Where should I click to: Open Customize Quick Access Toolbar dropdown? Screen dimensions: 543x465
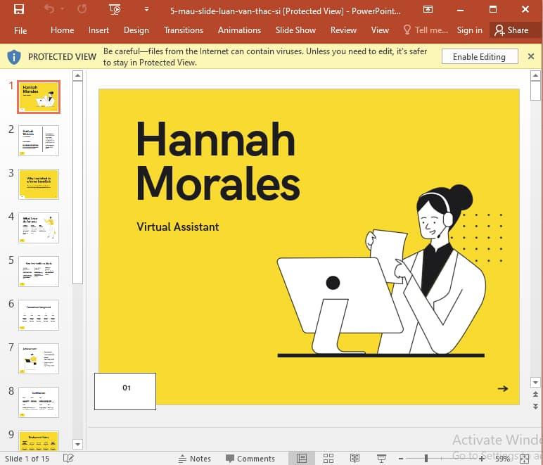tap(146, 10)
